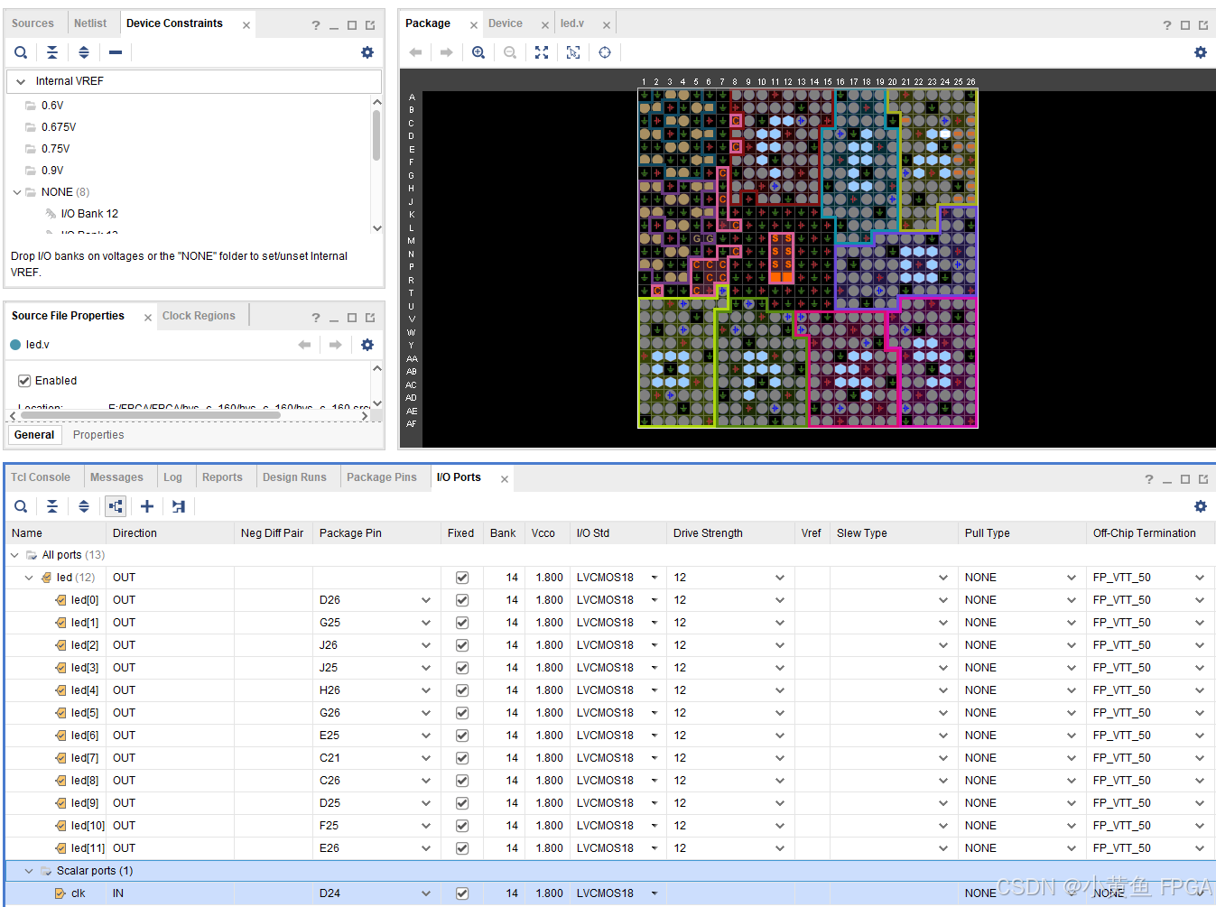
Task: Click next arrow in Source File Properties
Action: [336, 345]
